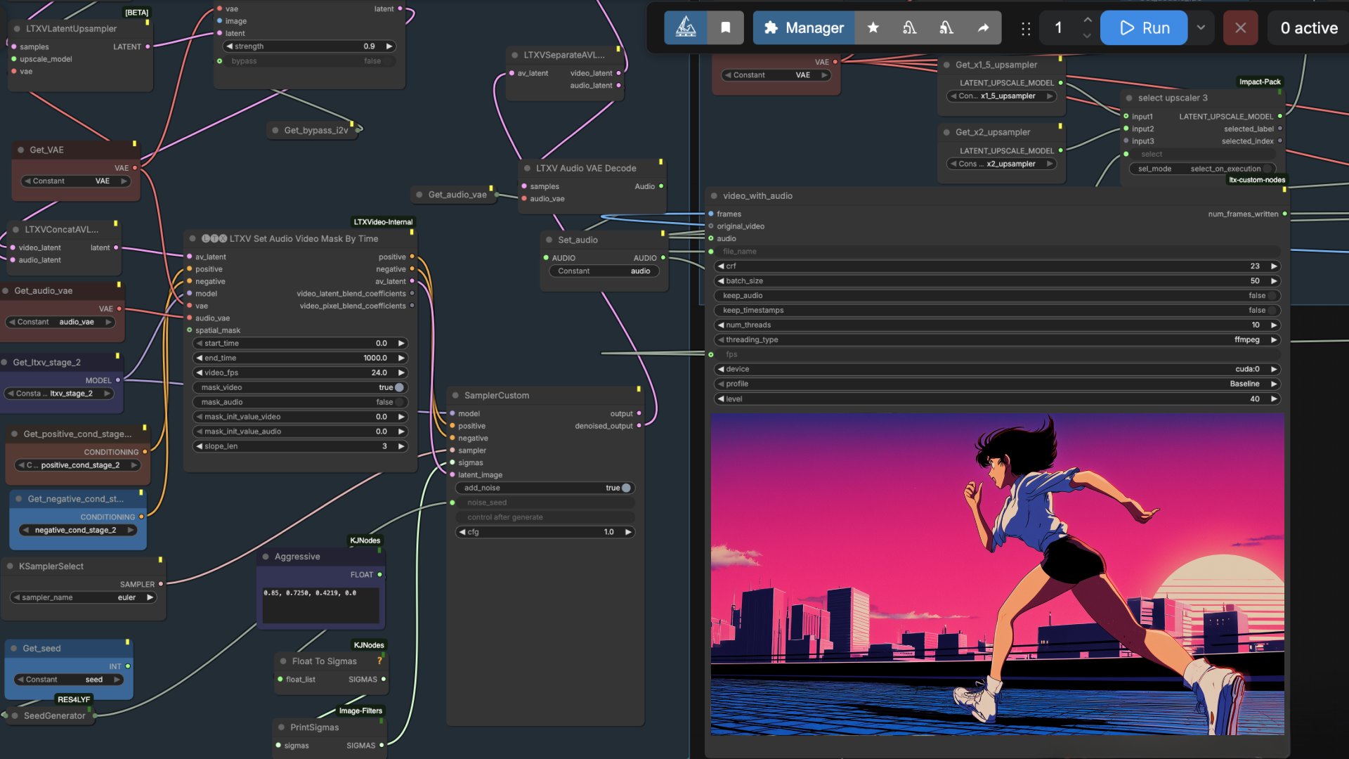
Task: Increase slope_len with its right arrow
Action: point(401,446)
